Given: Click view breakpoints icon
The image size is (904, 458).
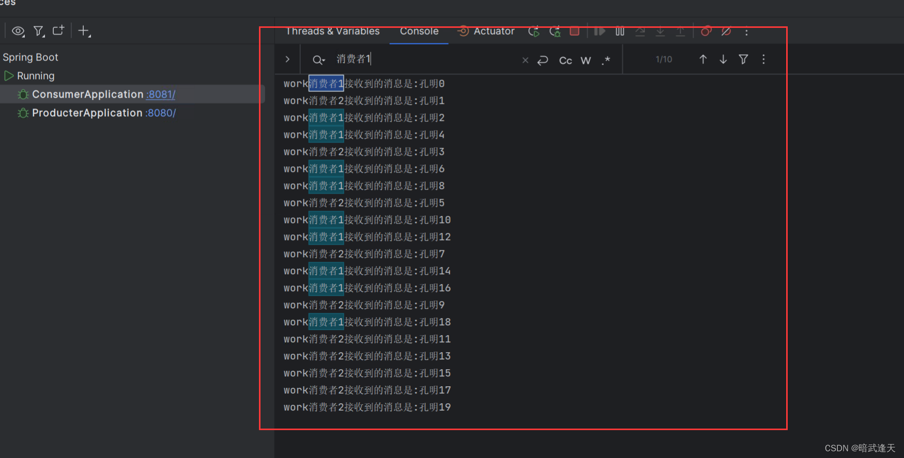Looking at the screenshot, I should 706,31.
